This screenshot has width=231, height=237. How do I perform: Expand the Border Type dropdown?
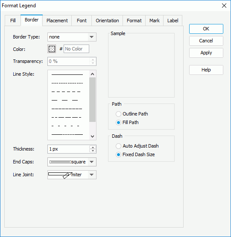point(91,37)
